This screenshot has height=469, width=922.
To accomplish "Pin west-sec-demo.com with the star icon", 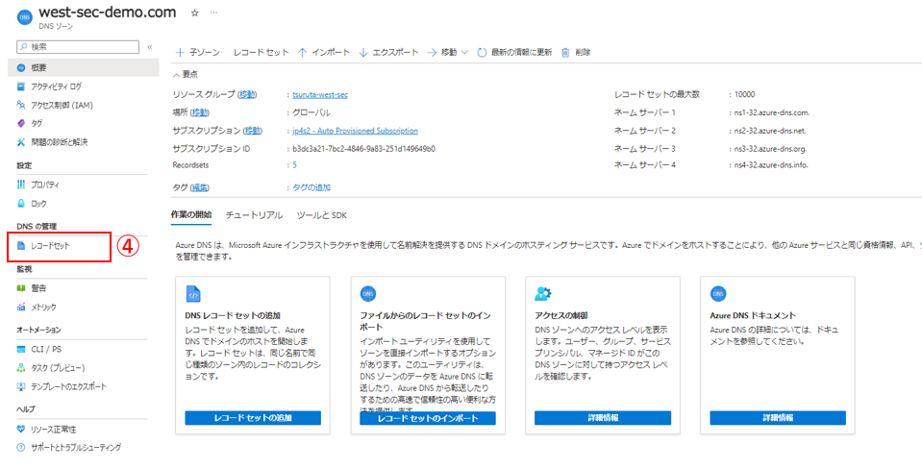I will click(x=194, y=12).
